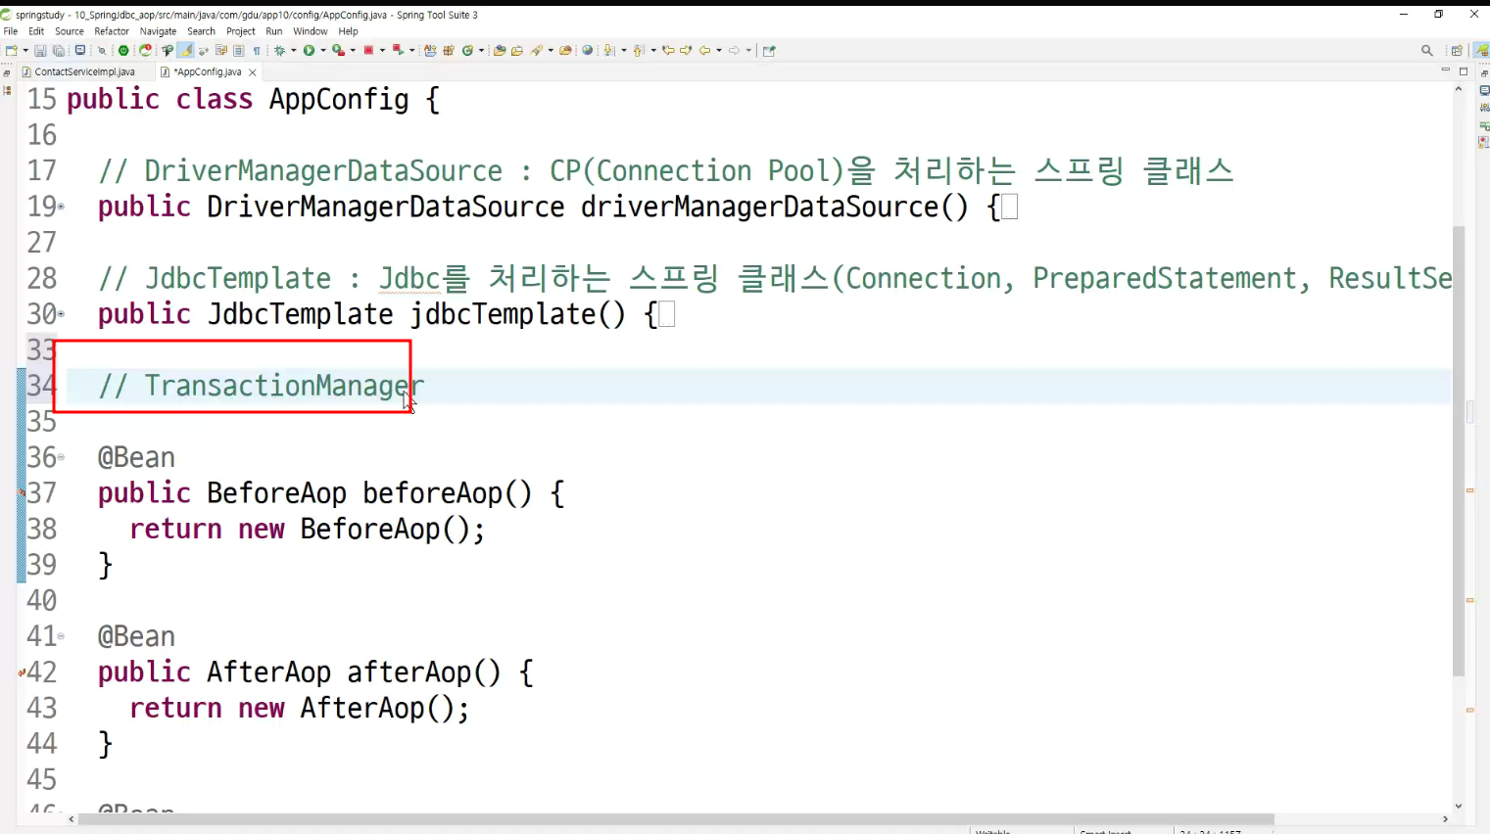Collapse the afterAop method at line 41

62,636
